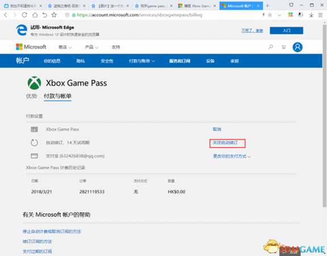Image resolution: width=327 pixels, height=256 pixels.
Task: Expand the 产品 dropdown menu
Action: [91, 47]
